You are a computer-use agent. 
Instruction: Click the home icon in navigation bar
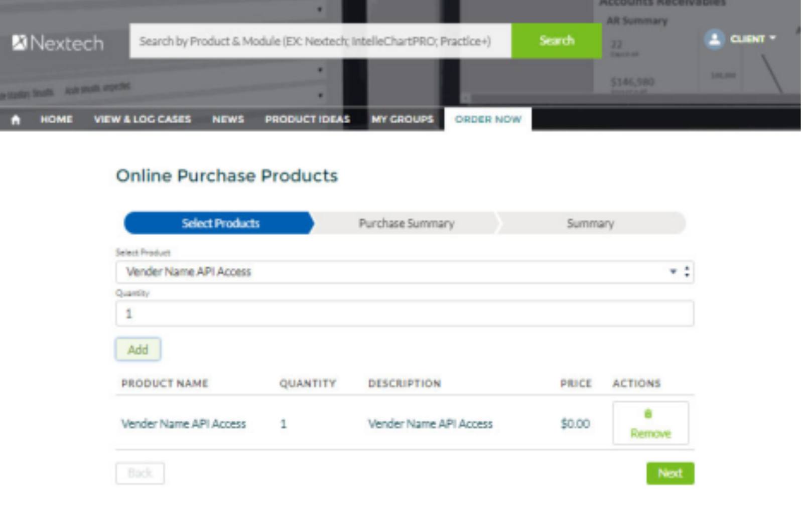click(x=16, y=119)
